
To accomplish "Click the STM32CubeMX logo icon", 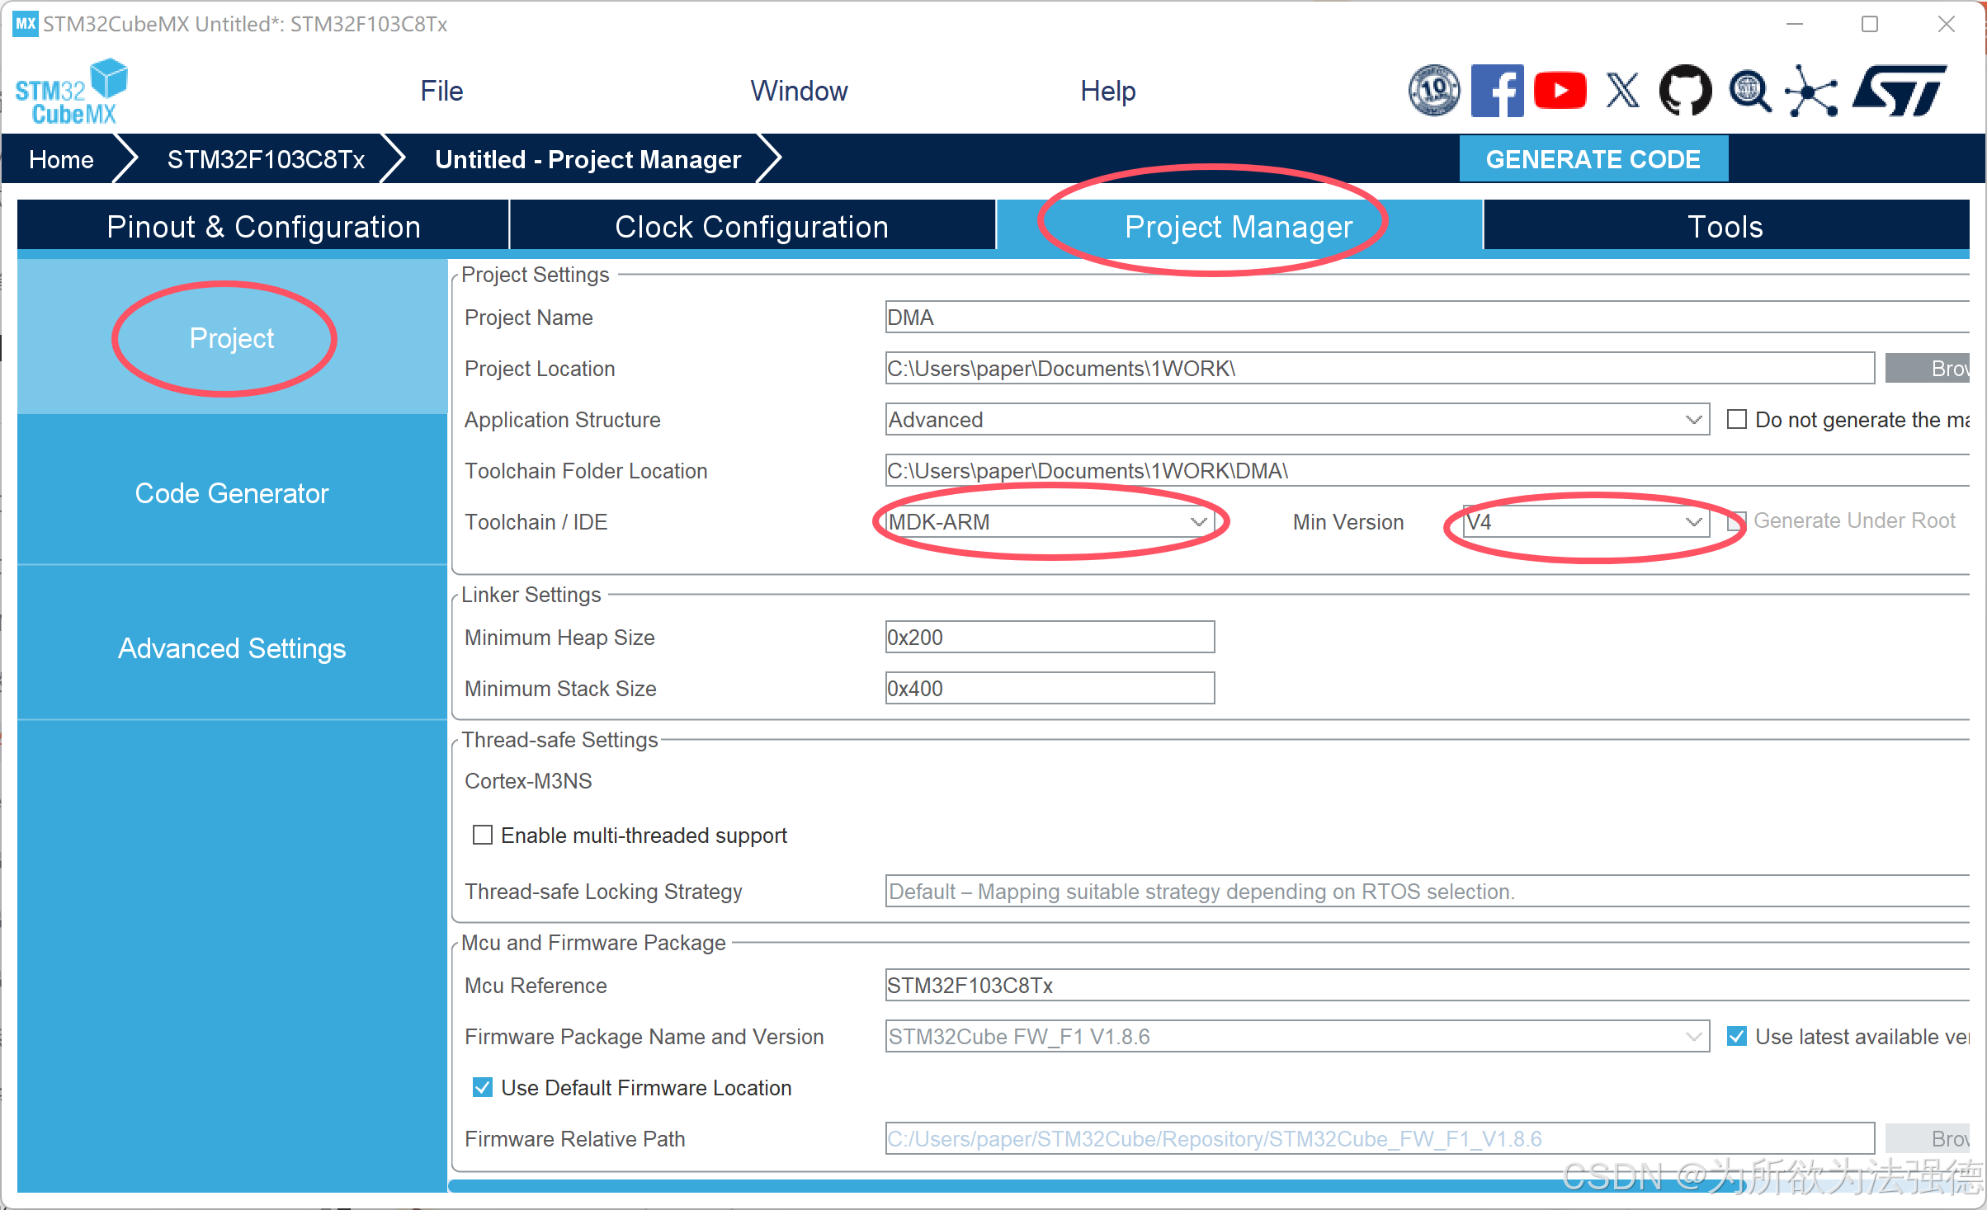I will (x=71, y=91).
